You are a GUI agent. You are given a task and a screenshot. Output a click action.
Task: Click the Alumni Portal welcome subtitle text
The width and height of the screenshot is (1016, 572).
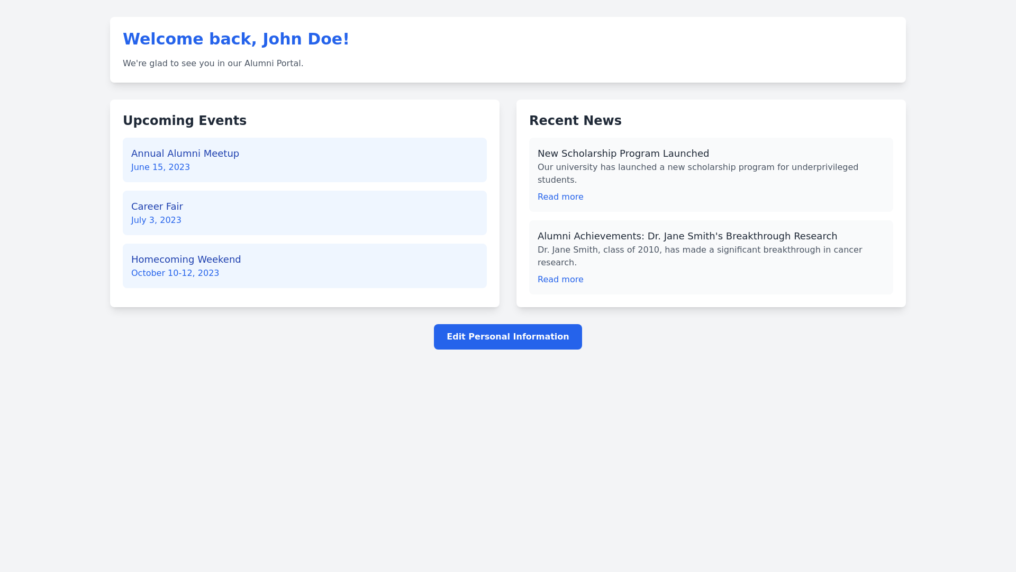[213, 64]
